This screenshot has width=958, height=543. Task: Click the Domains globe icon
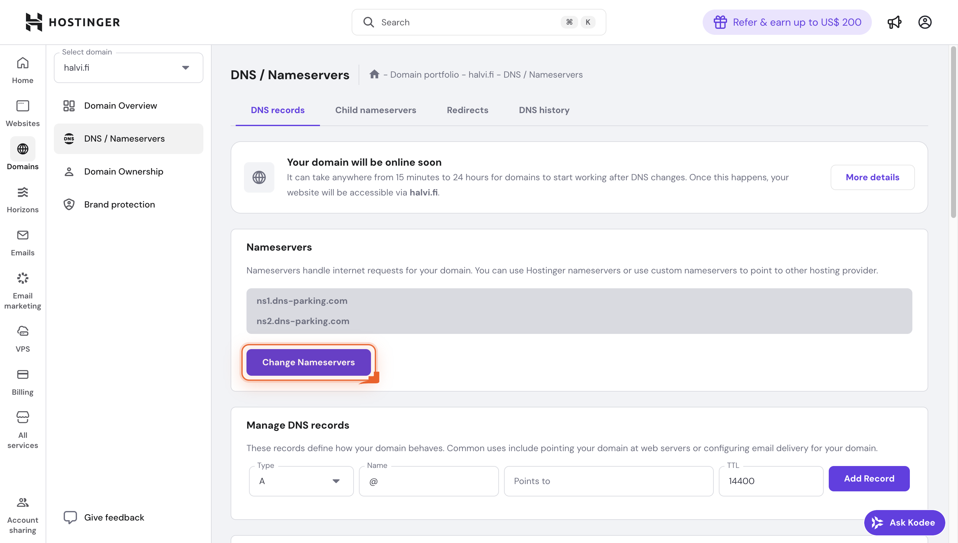[x=22, y=149]
